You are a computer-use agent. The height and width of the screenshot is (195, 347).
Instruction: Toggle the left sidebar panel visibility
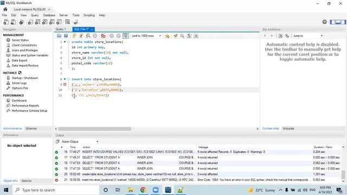[332, 22]
